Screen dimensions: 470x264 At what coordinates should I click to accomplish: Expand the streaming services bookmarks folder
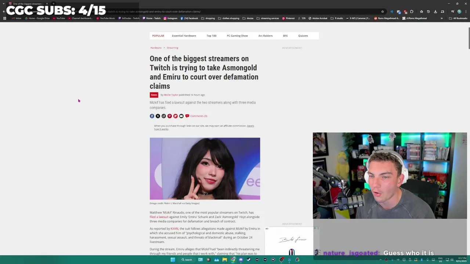click(x=268, y=18)
